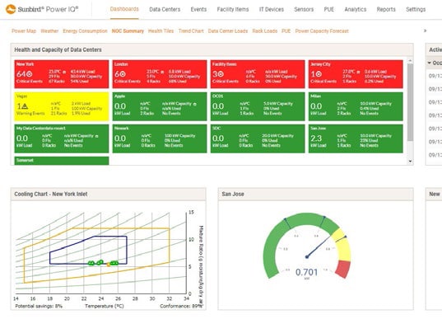Switch to Weather dashboard tab
Screen dimensions: 442x319
49,31
